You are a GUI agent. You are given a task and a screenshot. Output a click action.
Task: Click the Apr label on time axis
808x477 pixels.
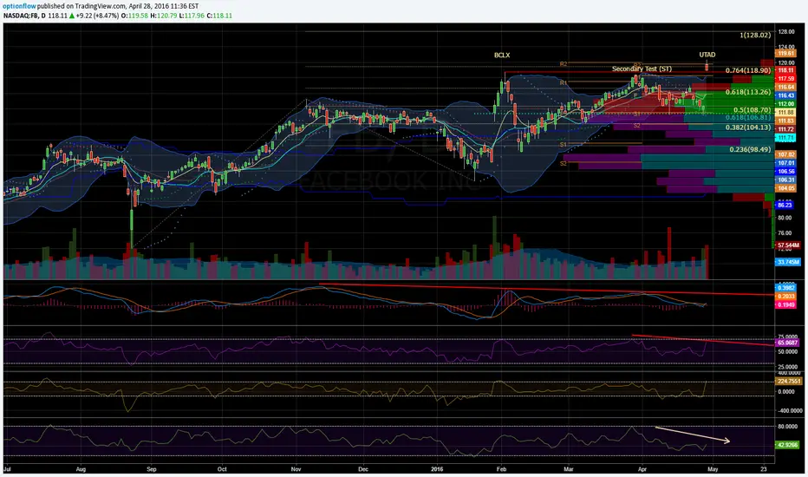[642, 469]
